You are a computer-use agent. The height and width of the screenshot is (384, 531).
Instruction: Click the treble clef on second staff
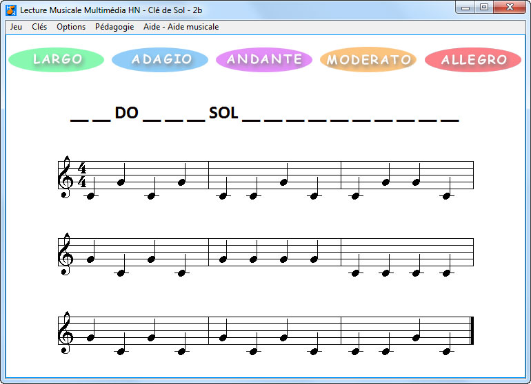coord(66,254)
